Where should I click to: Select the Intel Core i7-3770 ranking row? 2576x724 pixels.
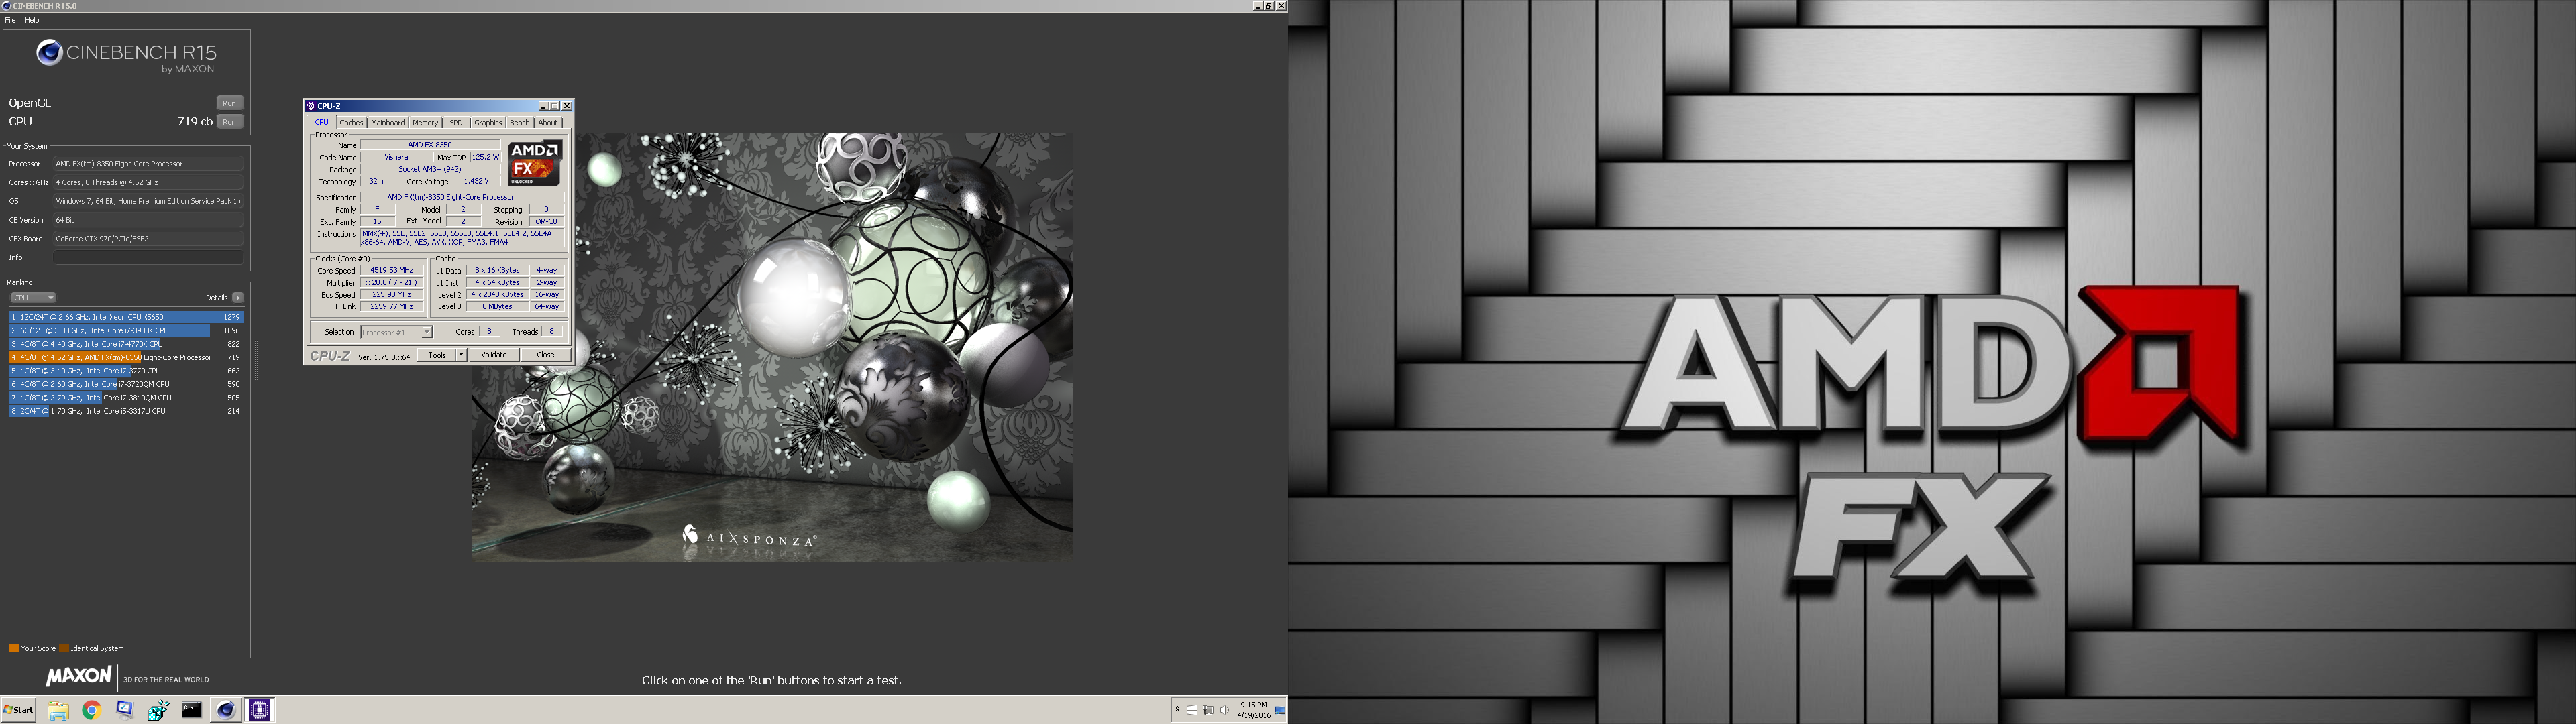[126, 371]
